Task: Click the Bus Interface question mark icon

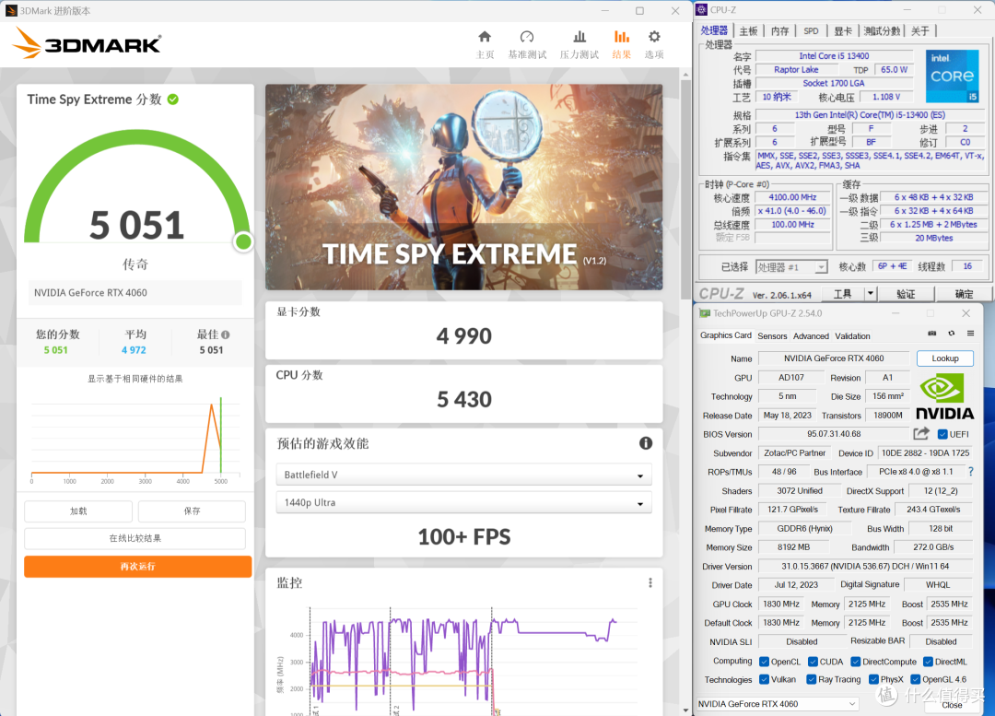Action: 970,472
